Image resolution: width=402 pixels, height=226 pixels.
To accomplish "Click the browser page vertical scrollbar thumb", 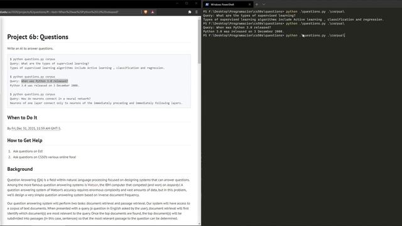I will (199, 42).
